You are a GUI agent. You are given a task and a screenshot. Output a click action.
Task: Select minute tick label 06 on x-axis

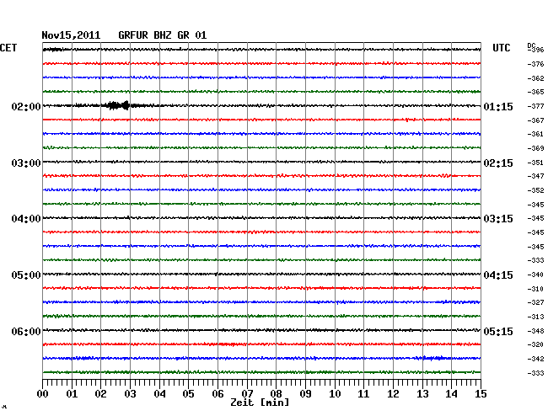(218, 394)
